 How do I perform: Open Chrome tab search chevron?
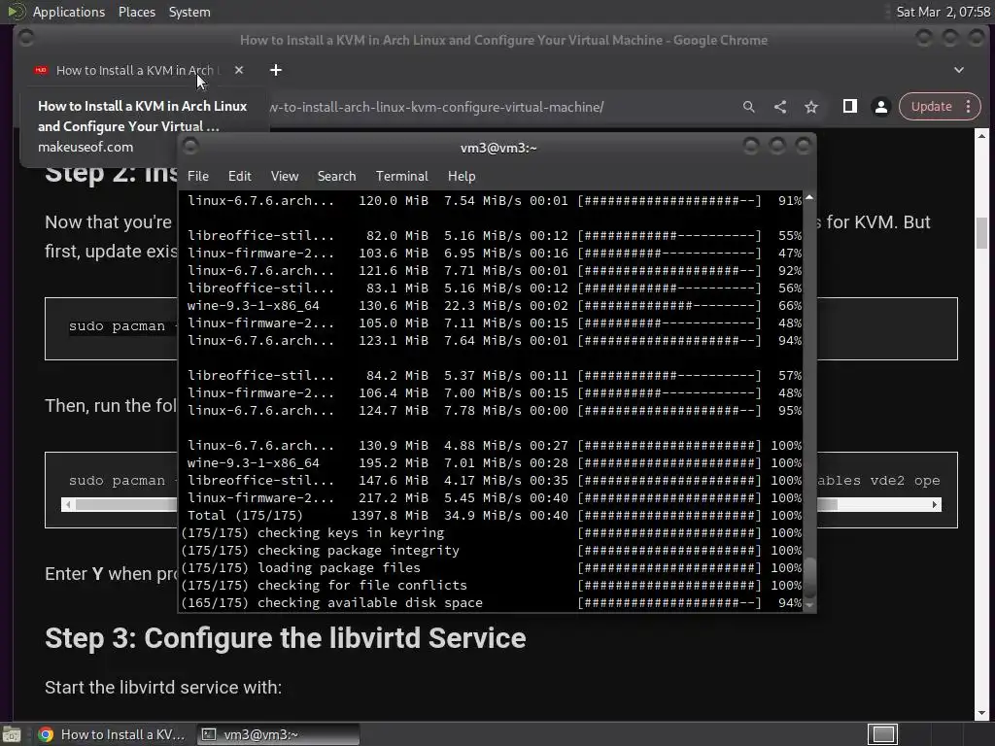click(959, 70)
